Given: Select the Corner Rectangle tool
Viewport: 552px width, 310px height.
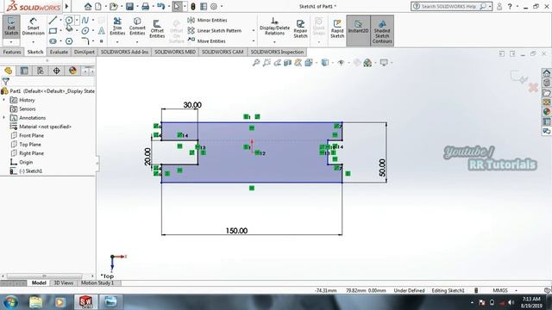Looking at the screenshot, I should (53, 31).
